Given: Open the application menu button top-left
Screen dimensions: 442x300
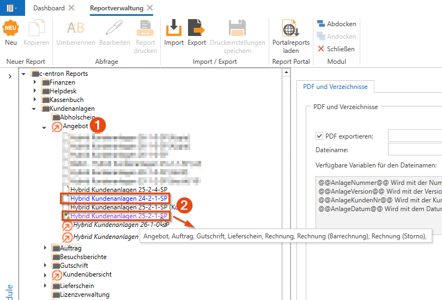Looking at the screenshot, I should [12, 8].
